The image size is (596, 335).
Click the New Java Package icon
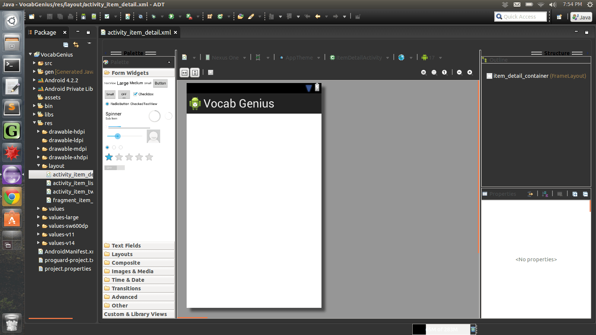pos(210,16)
